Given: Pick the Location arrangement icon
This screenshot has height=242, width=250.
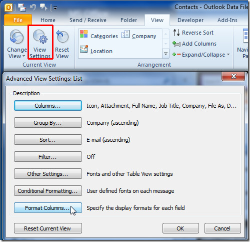Looking at the screenshot, I should 84,49.
